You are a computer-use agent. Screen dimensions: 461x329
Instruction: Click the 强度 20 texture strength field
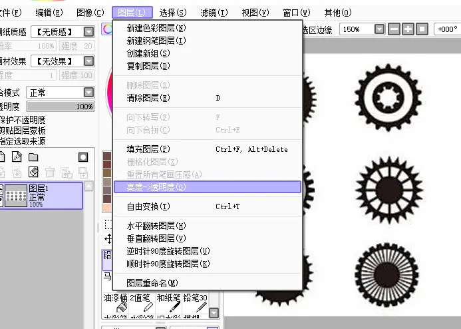click(77, 46)
